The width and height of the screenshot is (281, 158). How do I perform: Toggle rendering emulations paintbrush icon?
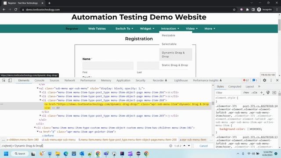tap(268, 93)
